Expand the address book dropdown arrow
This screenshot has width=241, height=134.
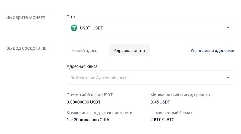tap(228, 78)
